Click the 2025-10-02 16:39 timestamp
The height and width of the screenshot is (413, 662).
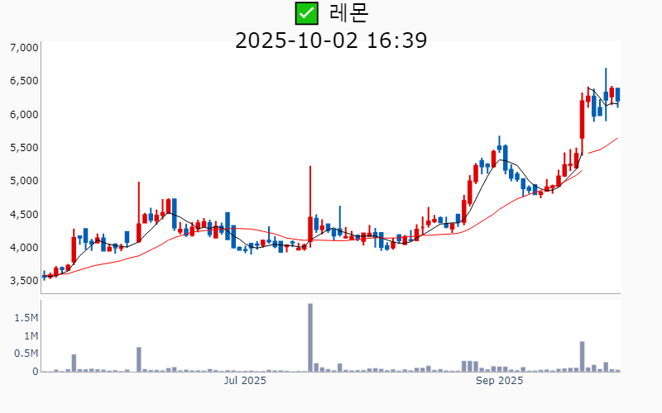pyautogui.click(x=331, y=40)
